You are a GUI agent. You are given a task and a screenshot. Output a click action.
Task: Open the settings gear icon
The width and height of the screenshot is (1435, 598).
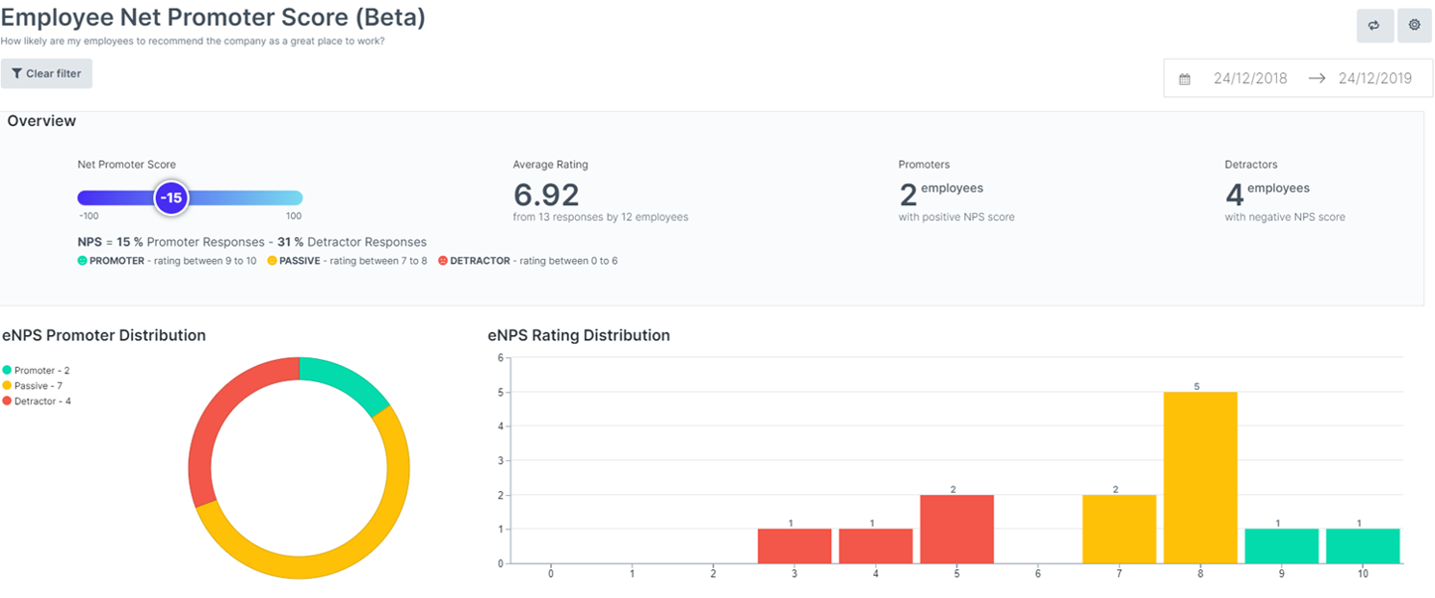(x=1414, y=25)
